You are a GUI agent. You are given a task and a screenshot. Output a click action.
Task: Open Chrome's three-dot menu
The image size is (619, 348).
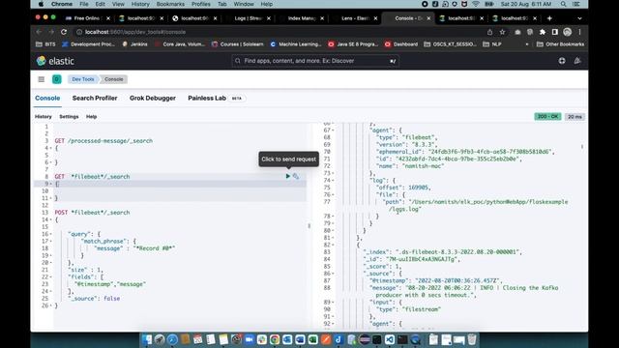[579, 32]
